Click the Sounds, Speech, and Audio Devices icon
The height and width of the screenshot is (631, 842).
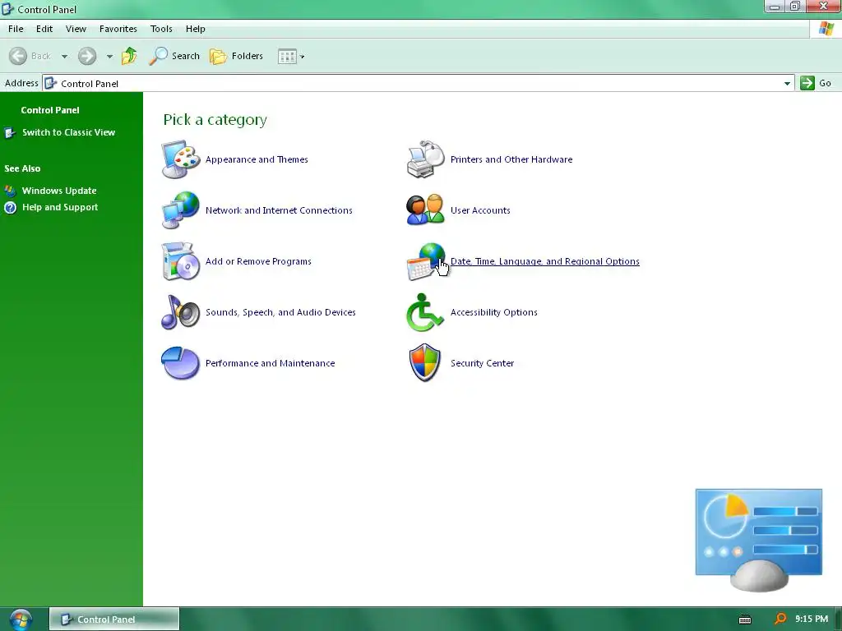tap(181, 311)
